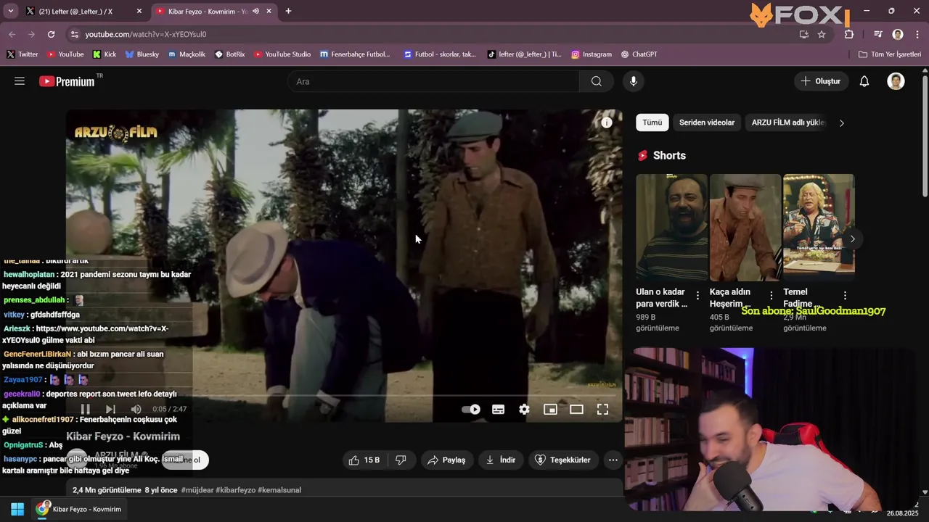Screen dimensions: 929x522
Task: Open options for 'Ulan o kadar' Short
Action: (698, 296)
